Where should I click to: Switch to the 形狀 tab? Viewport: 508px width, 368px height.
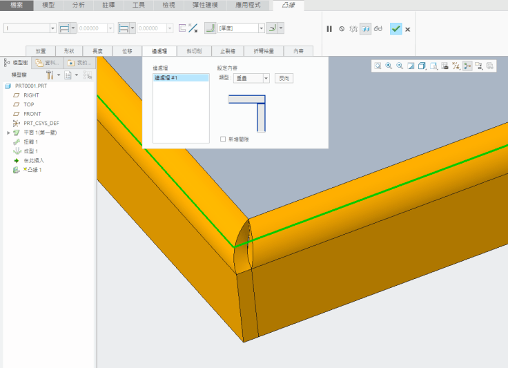(69, 51)
